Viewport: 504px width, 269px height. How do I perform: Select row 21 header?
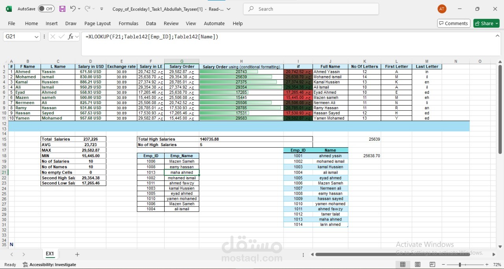point(4,173)
